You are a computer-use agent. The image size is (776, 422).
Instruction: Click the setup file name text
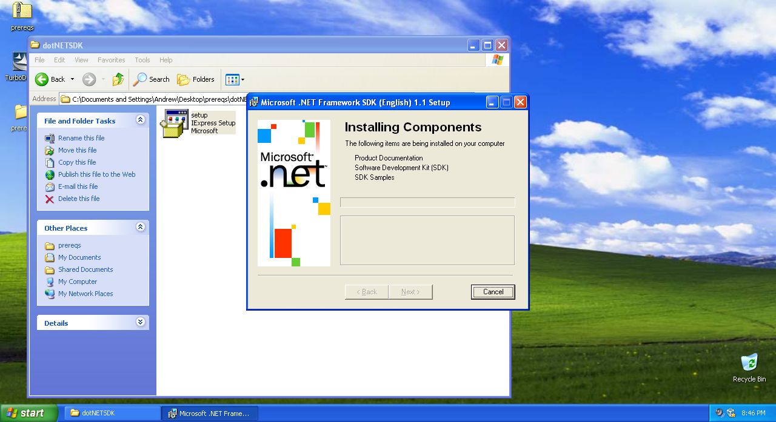pyautogui.click(x=199, y=115)
